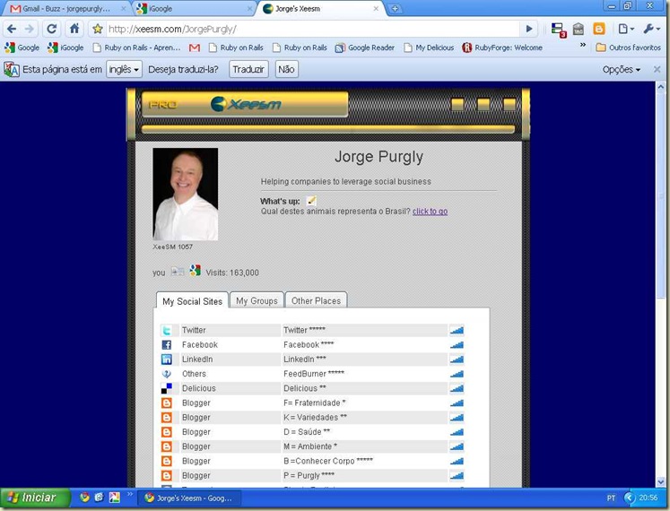Click signal bars icon on Twitter row

457,330
